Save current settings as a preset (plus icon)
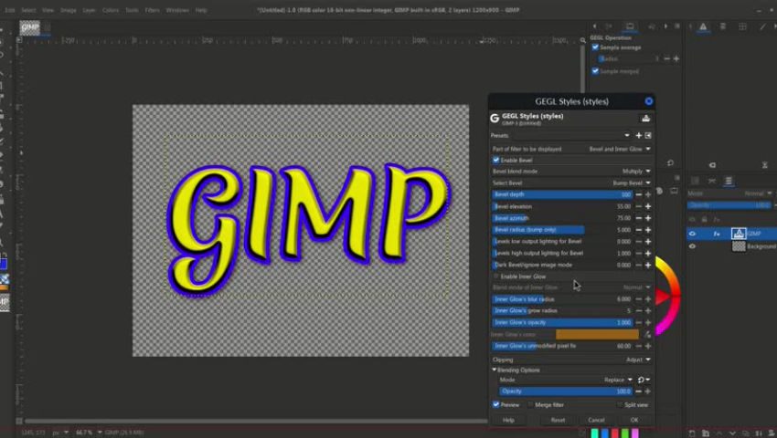 tap(639, 135)
